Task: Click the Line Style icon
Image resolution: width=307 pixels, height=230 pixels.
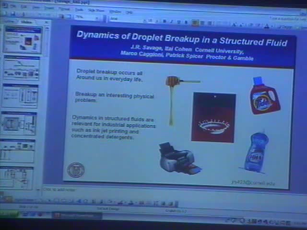Action: click(142, 203)
